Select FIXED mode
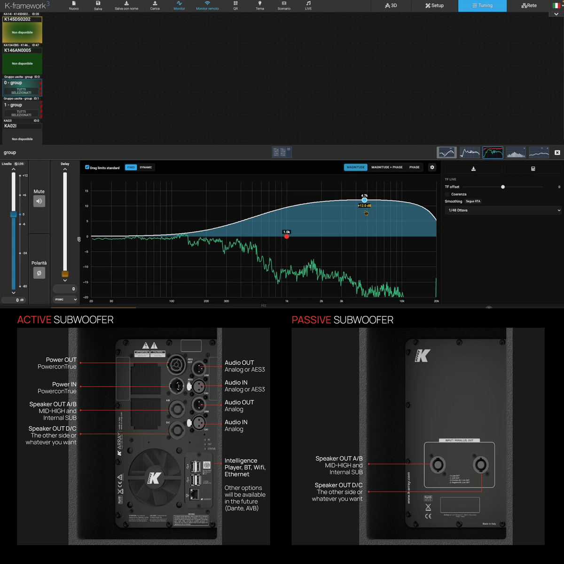This screenshot has width=564, height=564. click(x=131, y=167)
